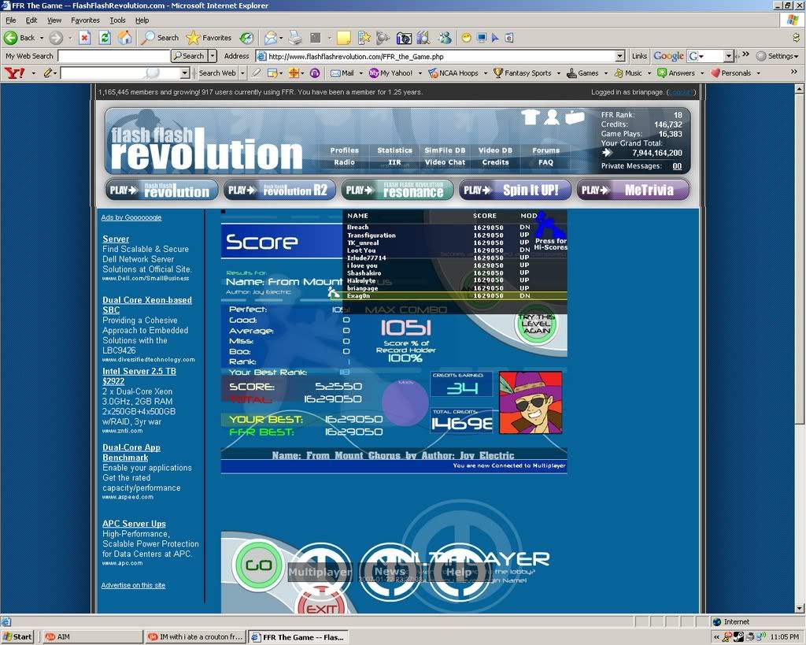Screen dimensions: 806x645
Task: Click the IE Refresh toolbar icon
Action: [x=104, y=38]
